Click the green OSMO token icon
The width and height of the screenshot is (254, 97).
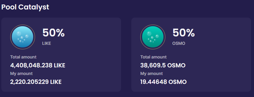point(153,37)
